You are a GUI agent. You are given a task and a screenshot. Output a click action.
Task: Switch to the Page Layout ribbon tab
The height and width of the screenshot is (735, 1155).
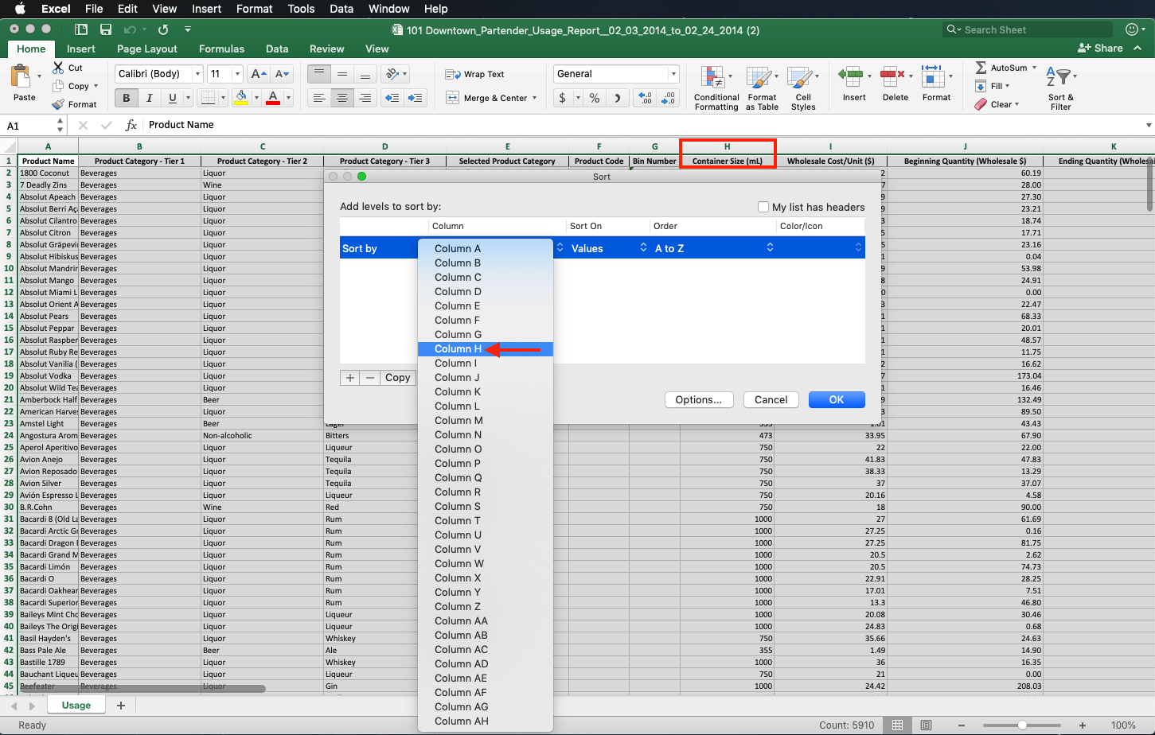point(146,49)
